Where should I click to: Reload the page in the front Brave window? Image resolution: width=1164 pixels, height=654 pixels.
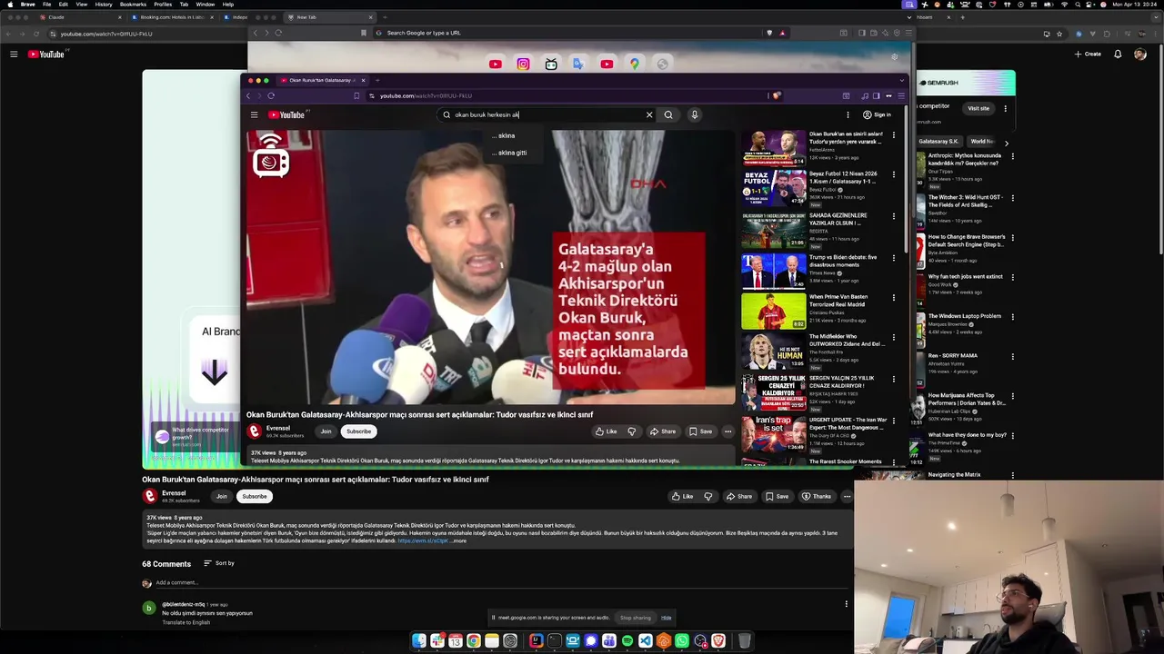[271, 95]
